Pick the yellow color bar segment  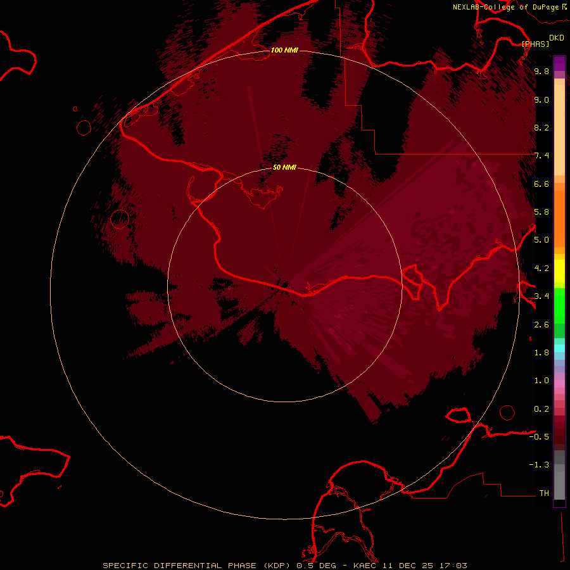(x=559, y=271)
